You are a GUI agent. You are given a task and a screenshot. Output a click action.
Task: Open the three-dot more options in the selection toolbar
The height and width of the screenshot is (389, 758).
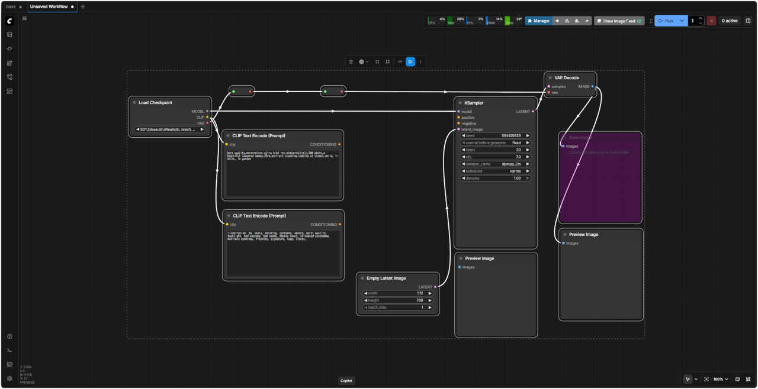pos(421,61)
